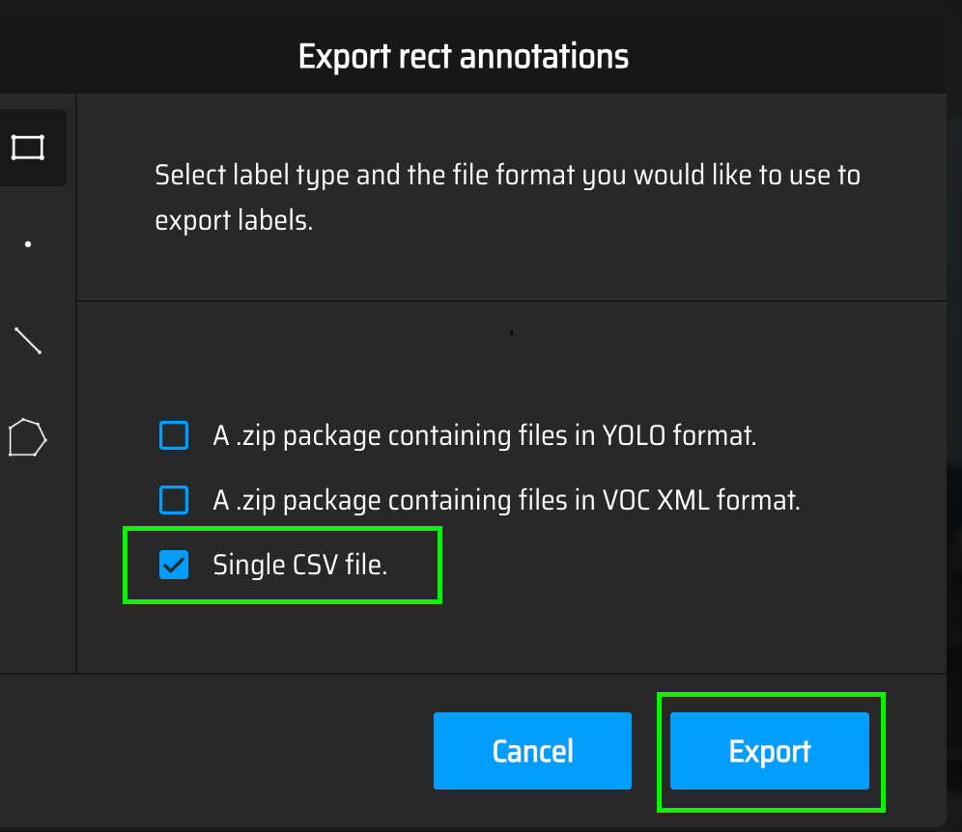Screen dimensions: 962x832
Task: Click the YOLO format option text
Action: tap(485, 436)
